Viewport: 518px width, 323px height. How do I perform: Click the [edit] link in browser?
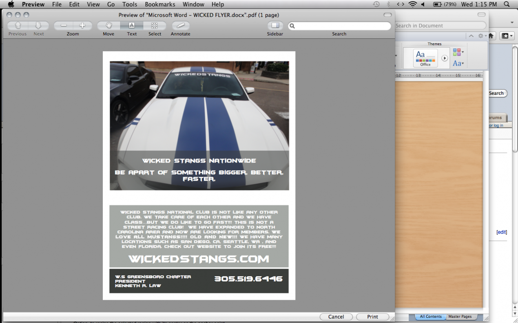[x=502, y=232]
